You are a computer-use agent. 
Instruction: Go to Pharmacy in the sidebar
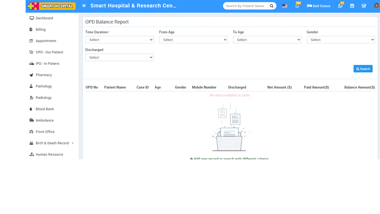click(44, 75)
